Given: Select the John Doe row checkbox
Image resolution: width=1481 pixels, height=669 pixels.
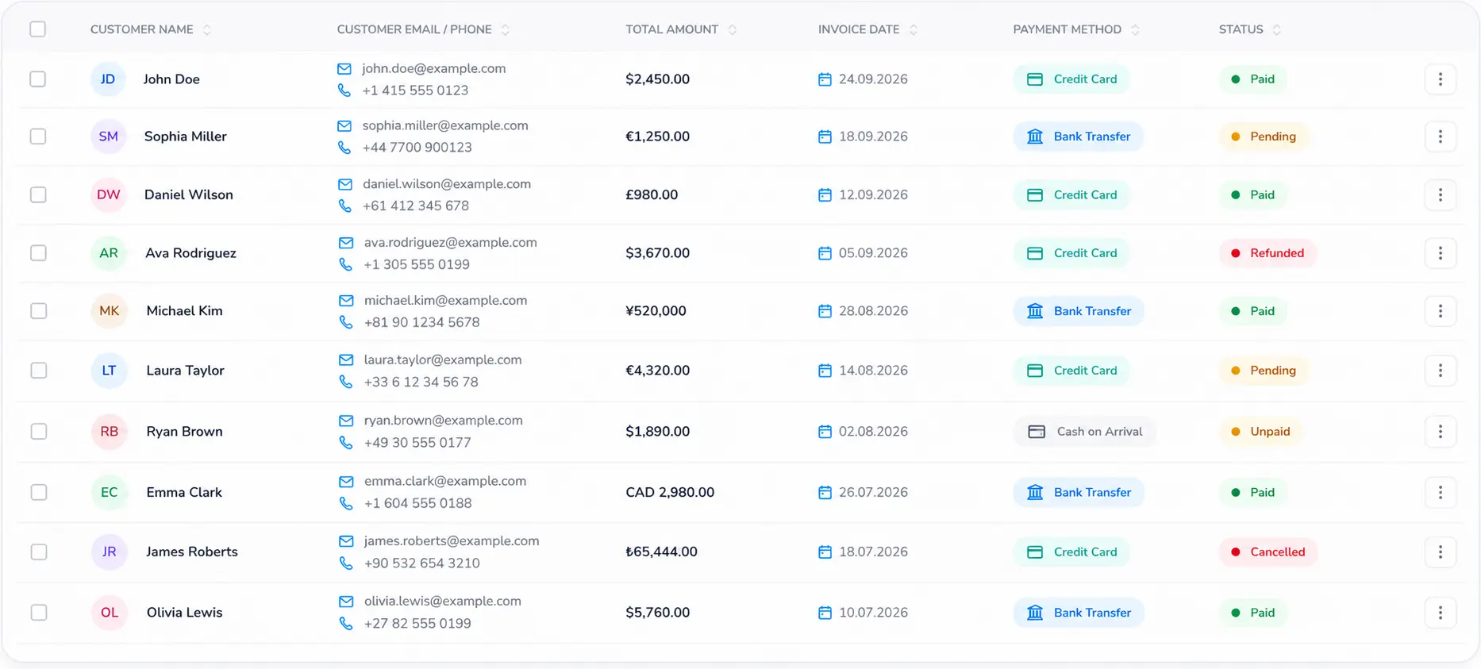Looking at the screenshot, I should (x=37, y=79).
